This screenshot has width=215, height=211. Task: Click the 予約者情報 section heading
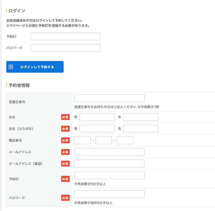pyautogui.click(x=19, y=85)
